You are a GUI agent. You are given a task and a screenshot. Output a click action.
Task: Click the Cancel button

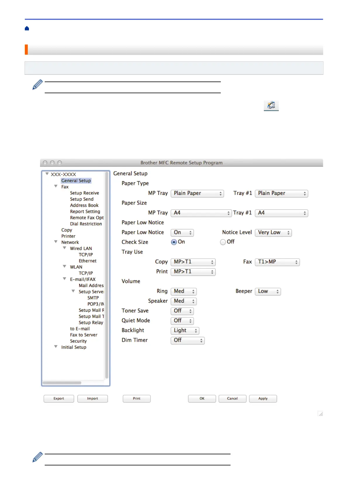point(233,399)
